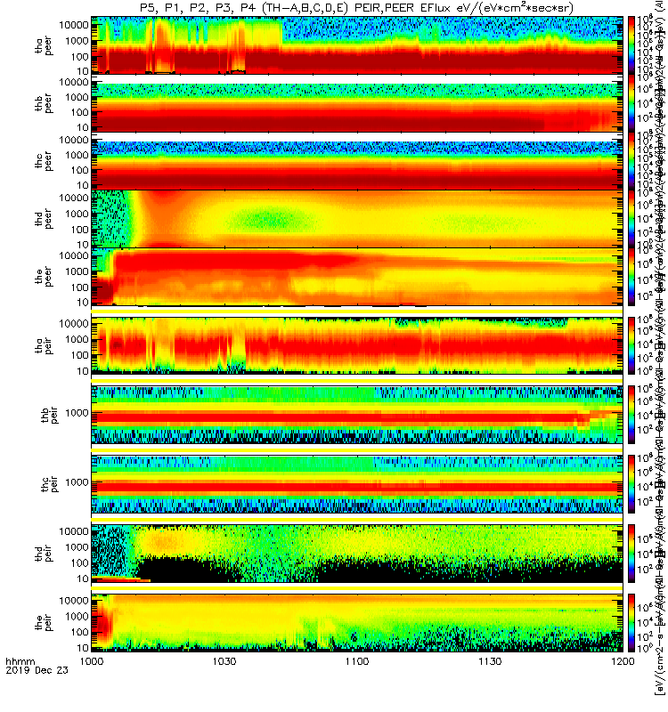668x712 pixels.
Task: Click the 10000 tick label on tha peir axis
Action: [73, 323]
